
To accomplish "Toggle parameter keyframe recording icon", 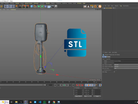I will pyautogui.click(x=94, y=85).
